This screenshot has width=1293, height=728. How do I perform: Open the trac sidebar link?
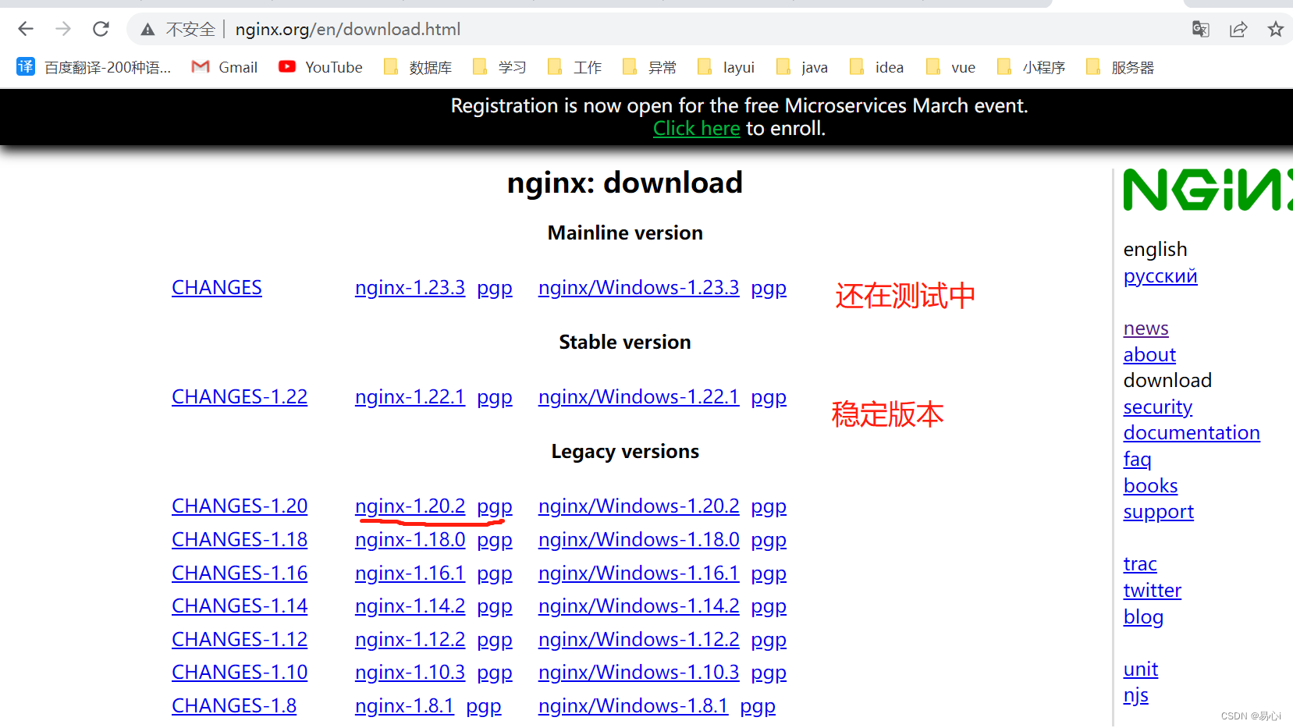coord(1140,564)
